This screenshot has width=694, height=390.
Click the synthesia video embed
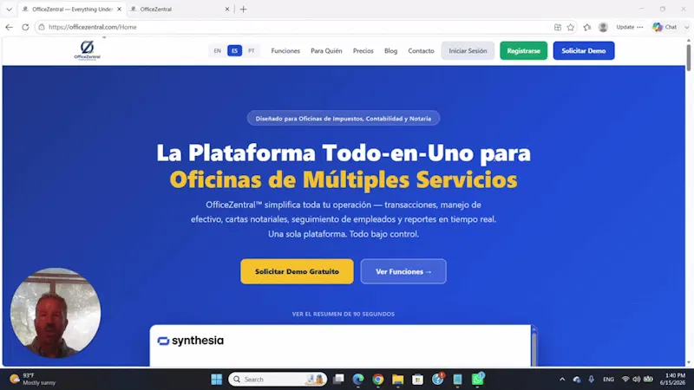click(x=340, y=346)
